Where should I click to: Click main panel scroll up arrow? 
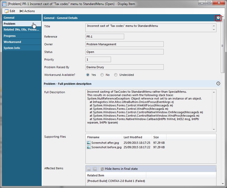[x=223, y=17]
